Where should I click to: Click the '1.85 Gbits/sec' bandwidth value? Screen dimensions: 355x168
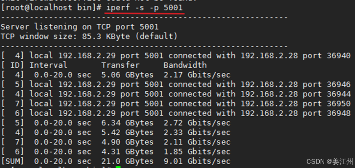197,152
